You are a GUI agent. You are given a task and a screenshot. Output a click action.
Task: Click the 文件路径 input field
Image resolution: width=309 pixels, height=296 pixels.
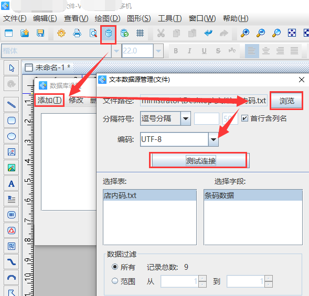[x=204, y=101]
